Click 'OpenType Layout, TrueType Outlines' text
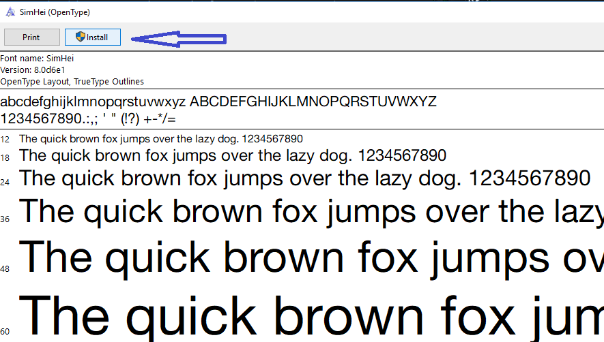 tap(72, 82)
